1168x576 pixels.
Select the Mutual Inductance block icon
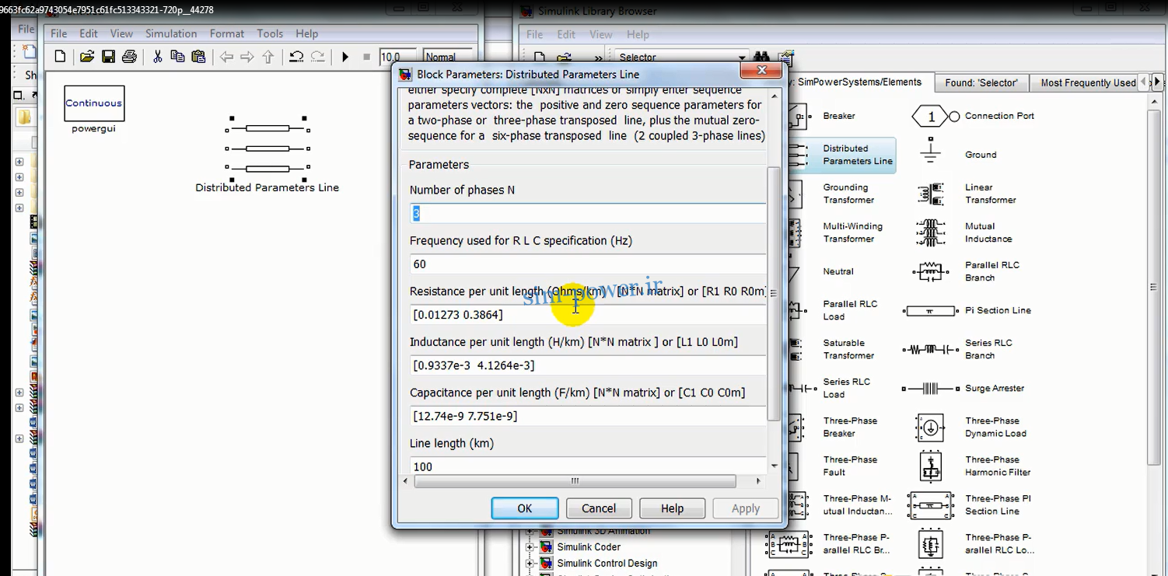(x=930, y=232)
